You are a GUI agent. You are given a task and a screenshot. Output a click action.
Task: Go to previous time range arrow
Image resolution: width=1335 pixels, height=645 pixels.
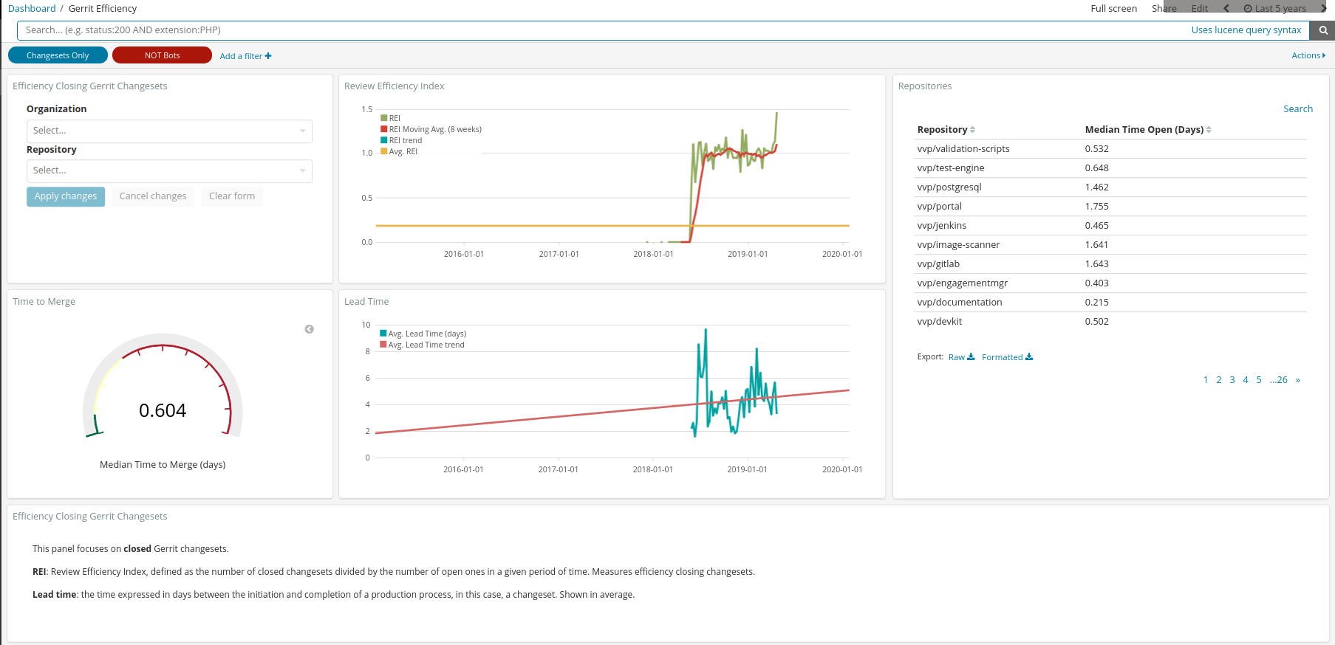[x=1226, y=9]
